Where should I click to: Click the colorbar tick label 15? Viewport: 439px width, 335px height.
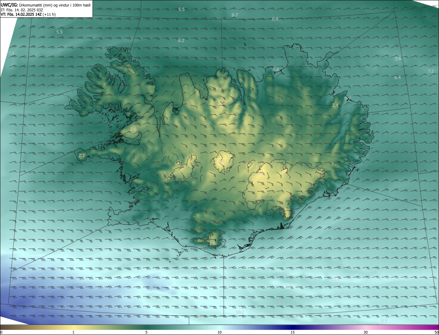pos(293,332)
